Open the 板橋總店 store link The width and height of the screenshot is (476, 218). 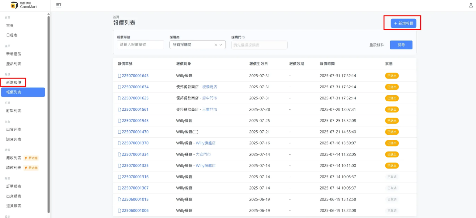point(210,87)
